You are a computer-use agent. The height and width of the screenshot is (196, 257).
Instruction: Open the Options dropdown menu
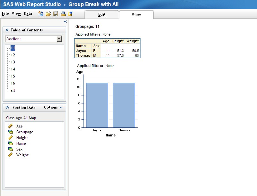tap(53, 108)
